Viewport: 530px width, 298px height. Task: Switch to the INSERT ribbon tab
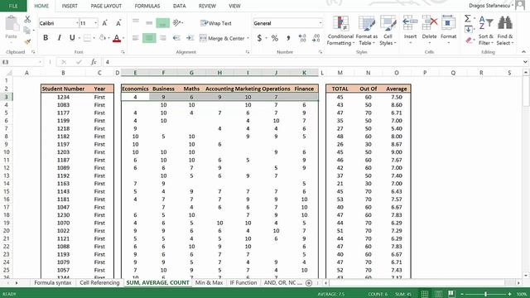tap(70, 6)
